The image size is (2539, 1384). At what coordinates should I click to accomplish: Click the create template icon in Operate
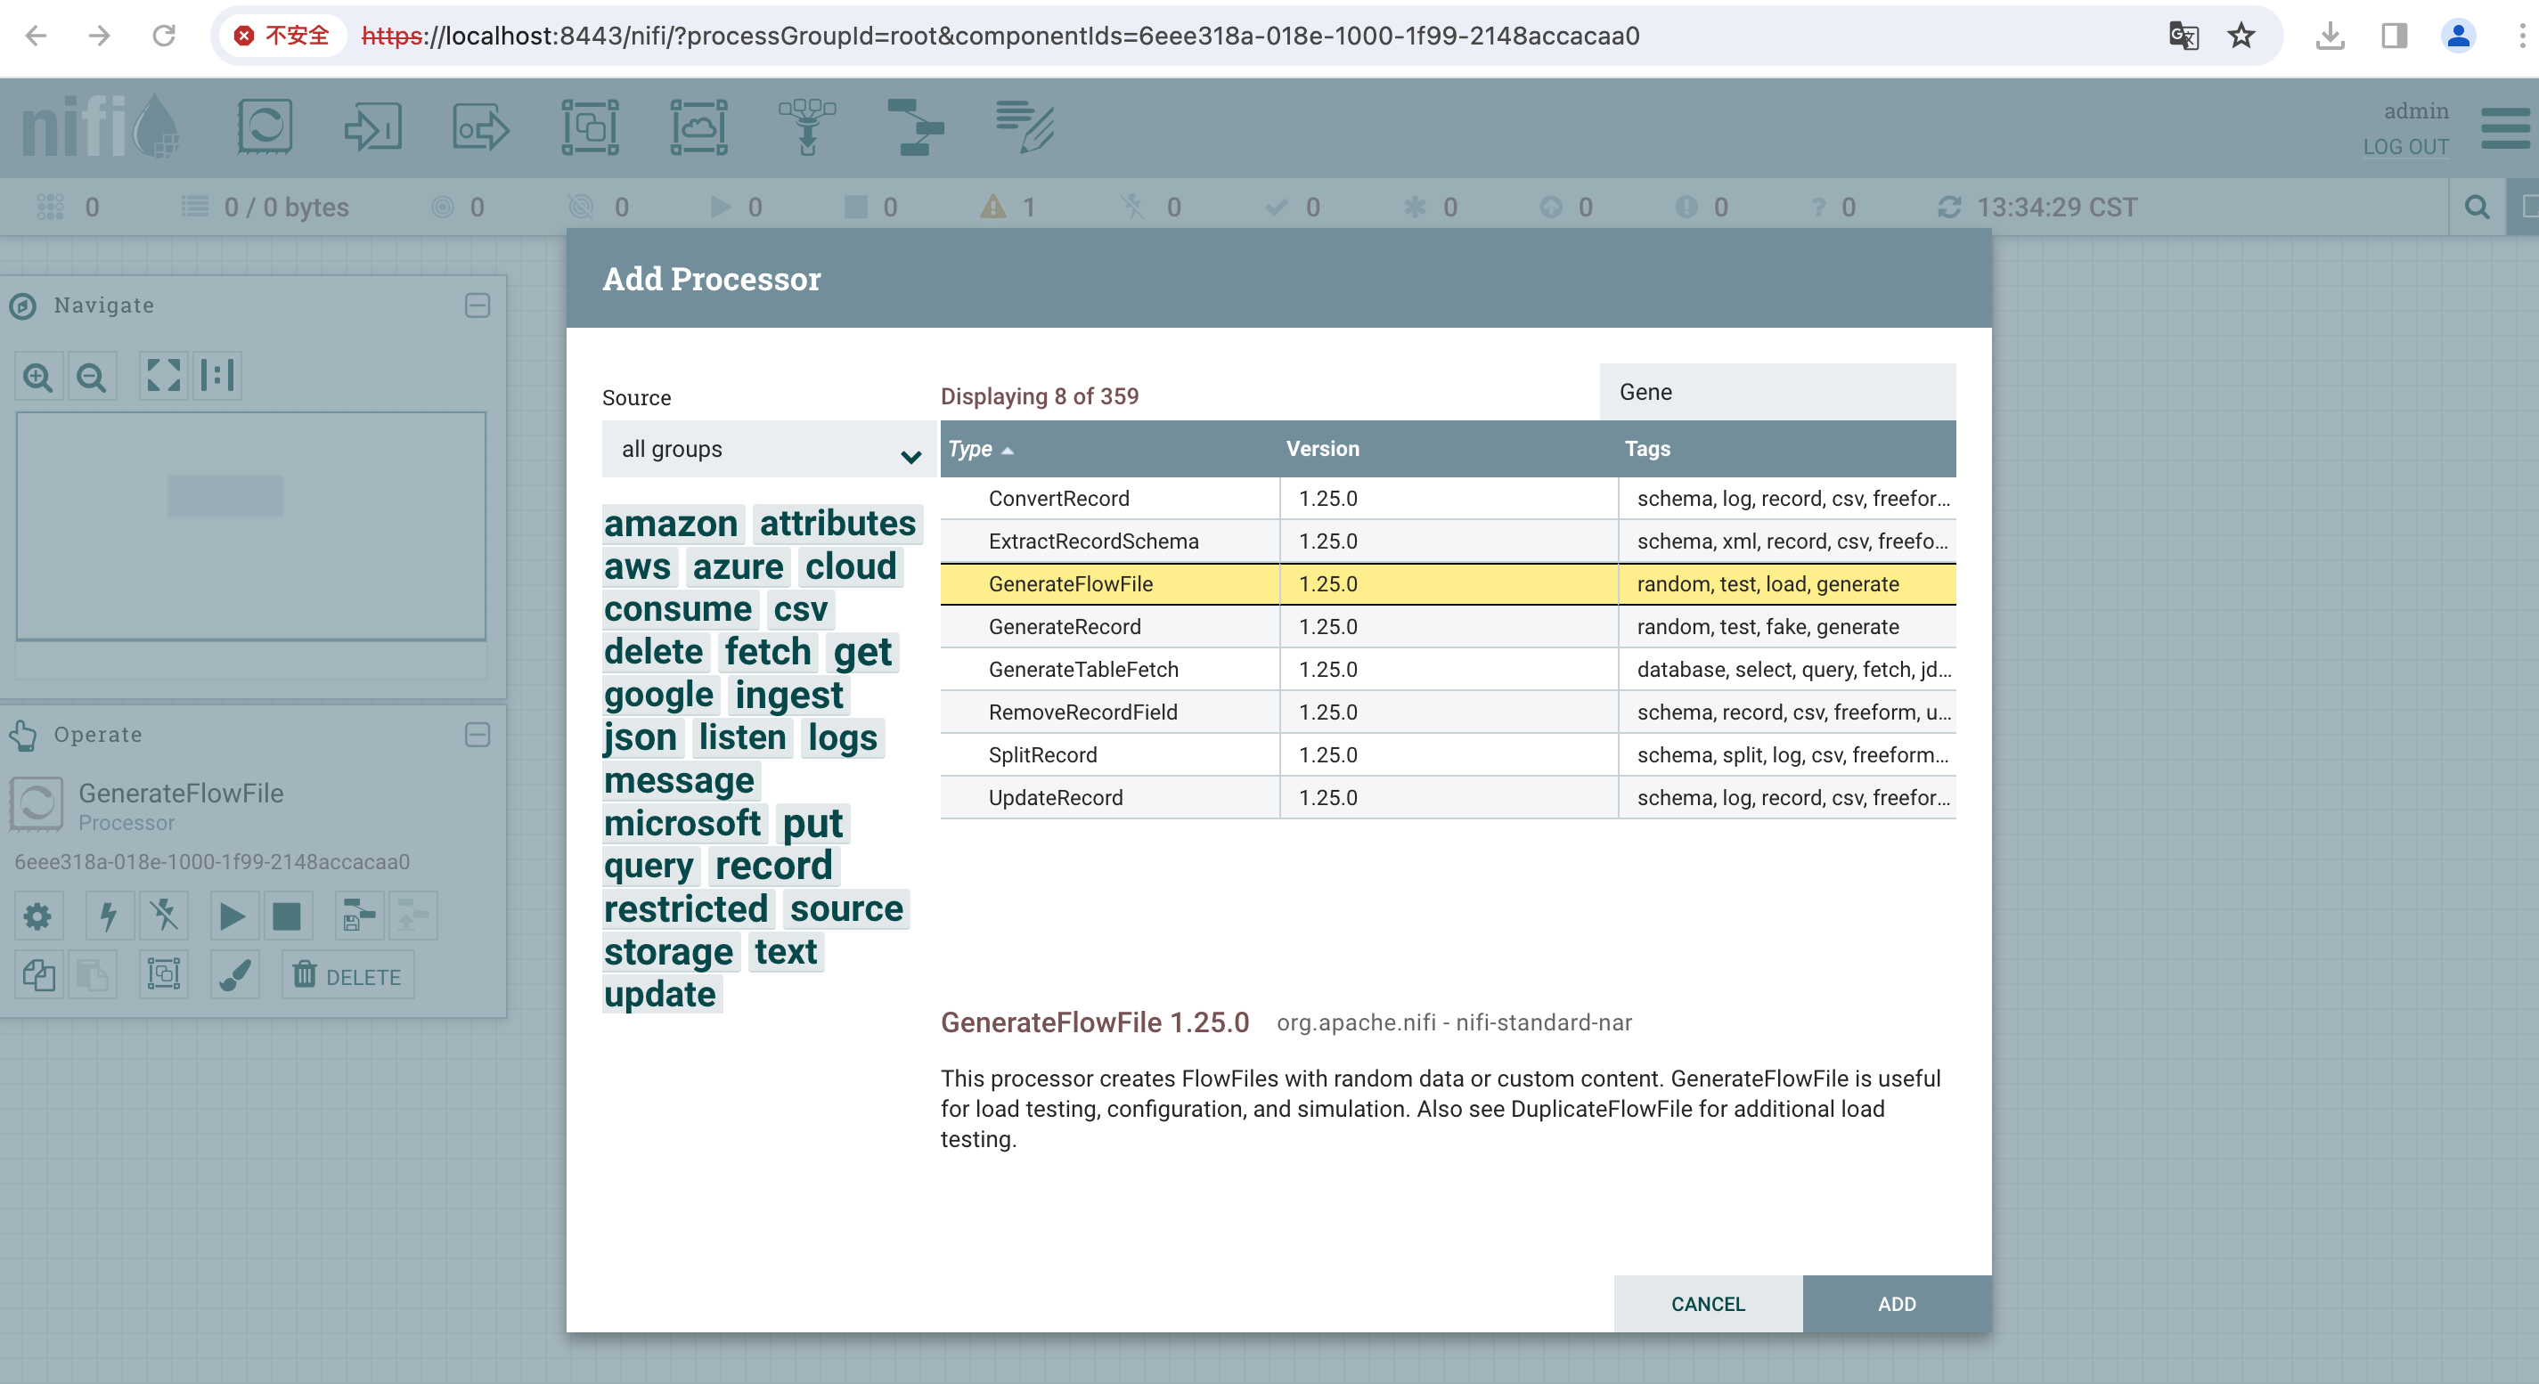point(358,916)
